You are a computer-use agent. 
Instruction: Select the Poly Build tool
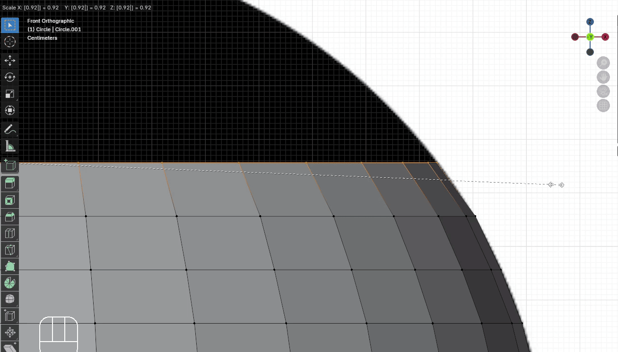coord(10,266)
